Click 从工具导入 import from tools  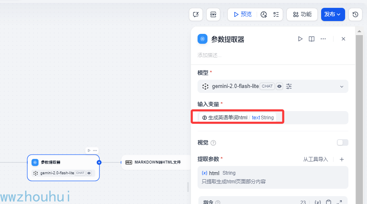coord(315,159)
